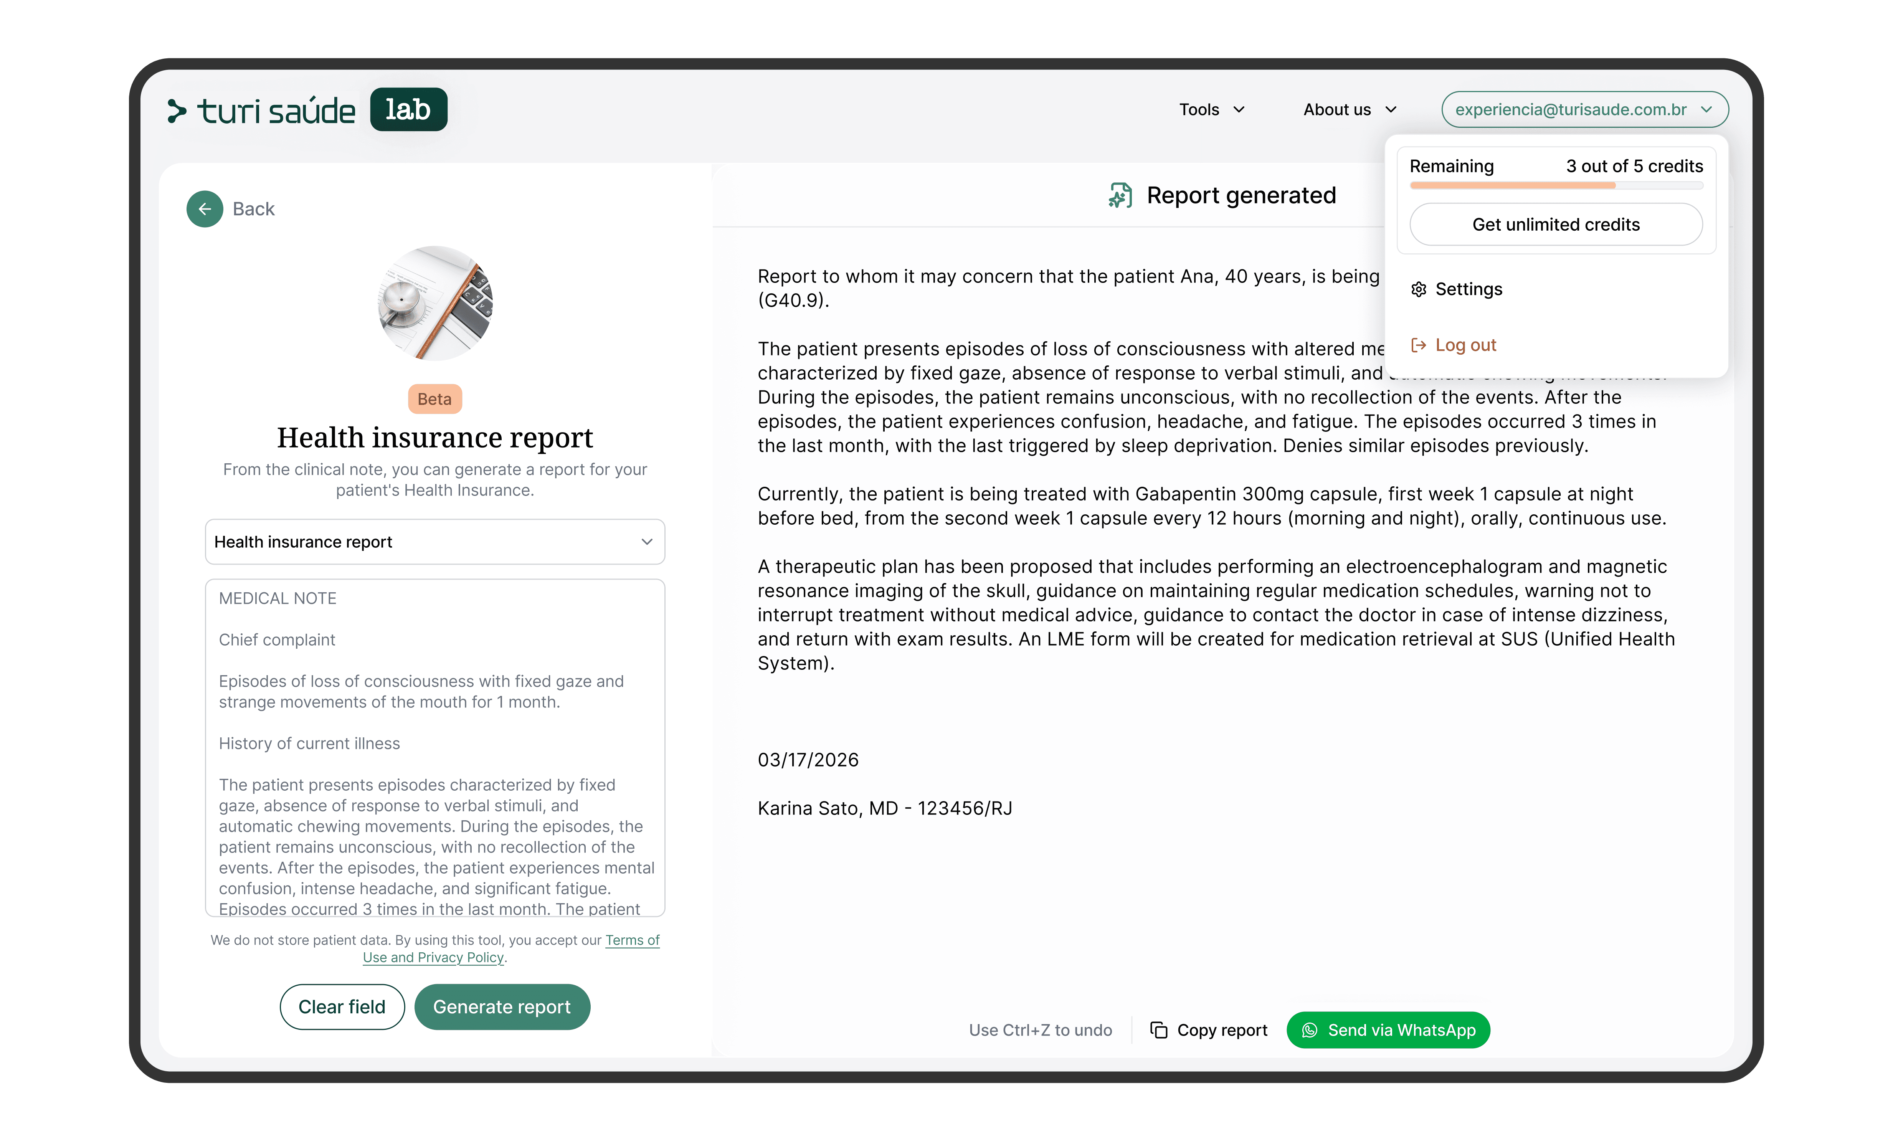This screenshot has height=1140, width=1893.
Task: Open the Terms of Use and Privacy Policy link
Action: tap(511, 949)
